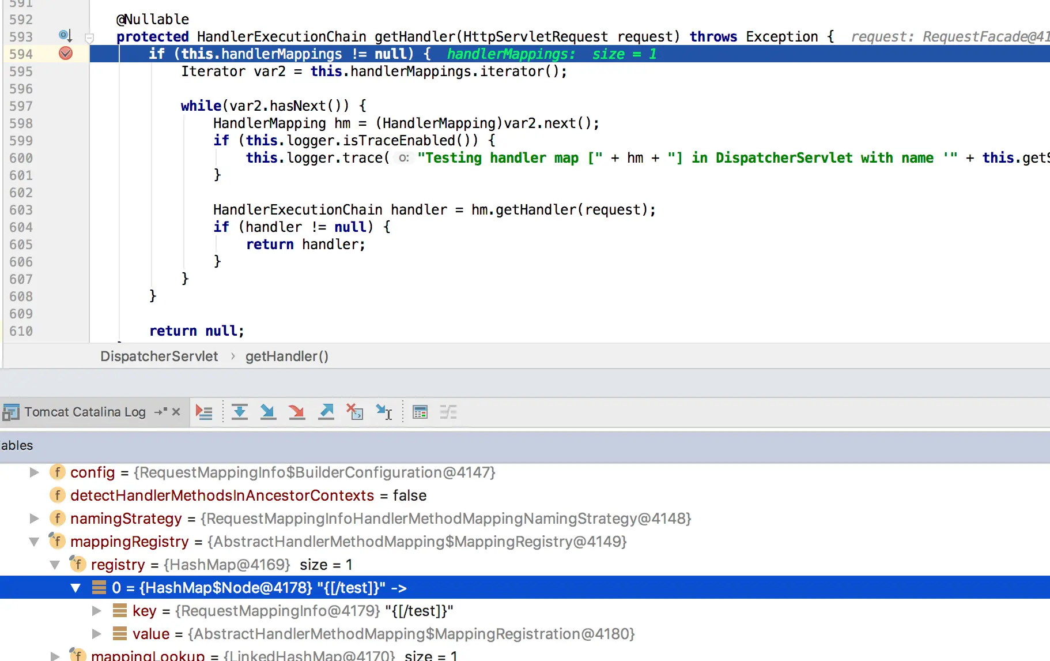Expand the namingStrategy variable node
This screenshot has height=661, width=1050.
[35, 519]
